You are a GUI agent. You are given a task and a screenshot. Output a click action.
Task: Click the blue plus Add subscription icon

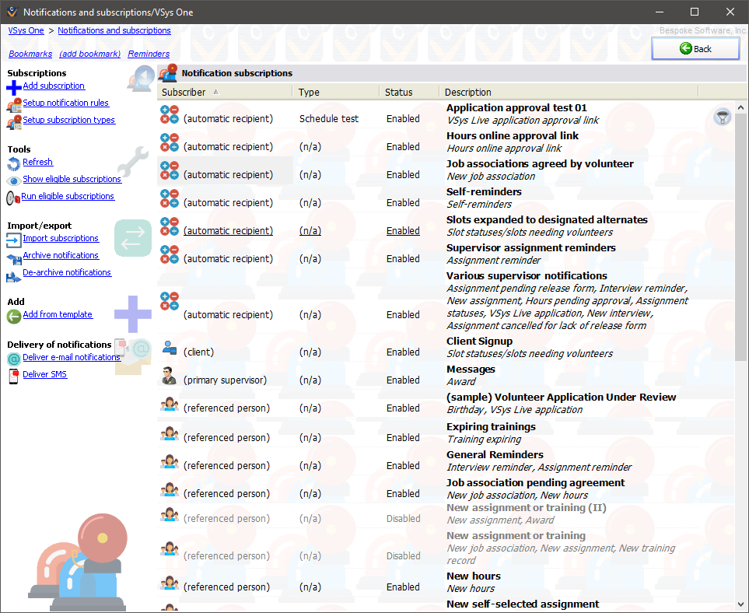[x=14, y=87]
